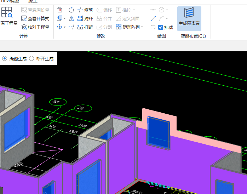
Task: Uncheck the 扣减 checkbox
Action: [x=161, y=27]
